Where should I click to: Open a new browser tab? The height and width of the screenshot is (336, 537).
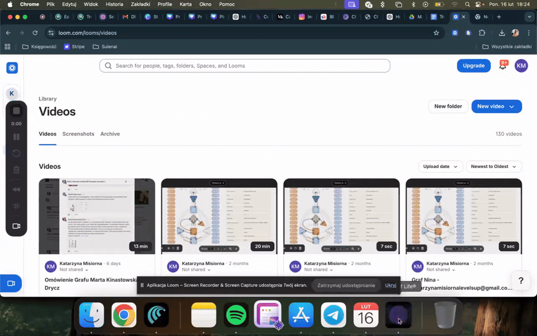[x=499, y=17]
